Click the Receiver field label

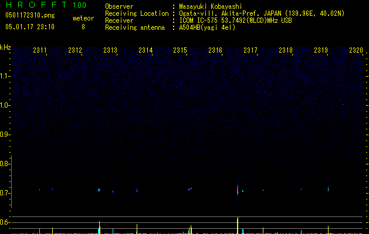pos(119,20)
